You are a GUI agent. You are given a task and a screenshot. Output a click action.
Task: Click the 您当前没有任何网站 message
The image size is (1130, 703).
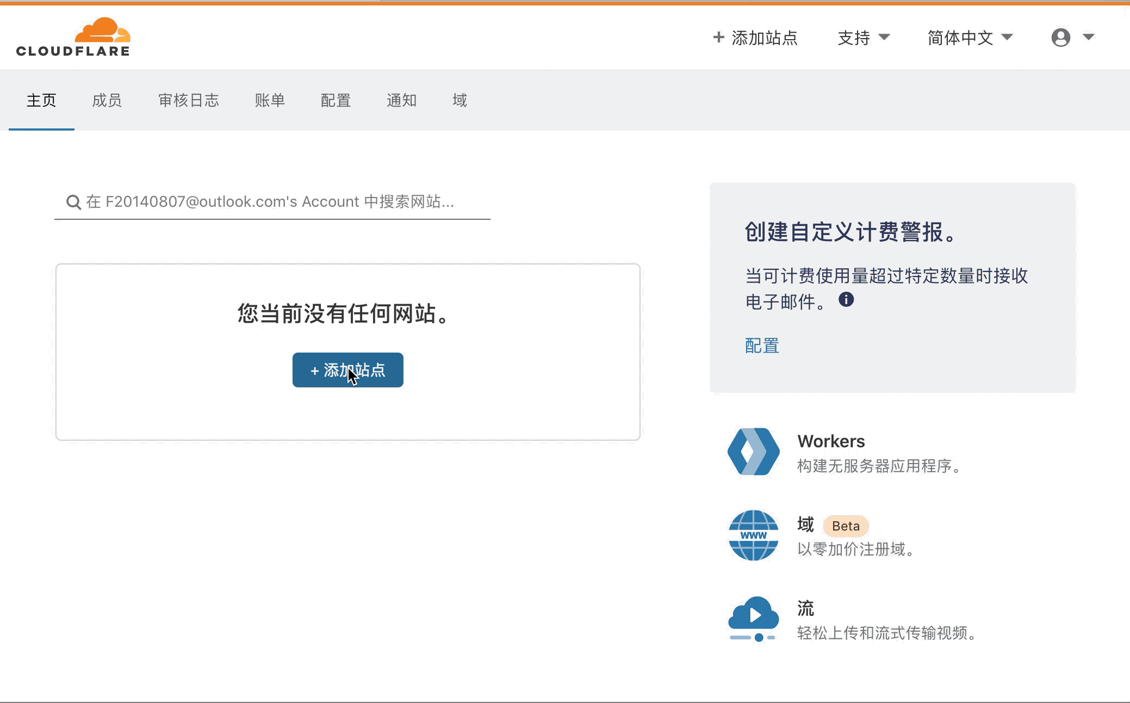[x=343, y=313]
